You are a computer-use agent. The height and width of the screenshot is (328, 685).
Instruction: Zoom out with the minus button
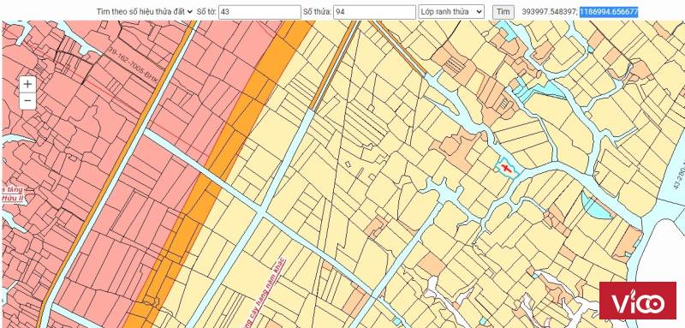coord(27,101)
